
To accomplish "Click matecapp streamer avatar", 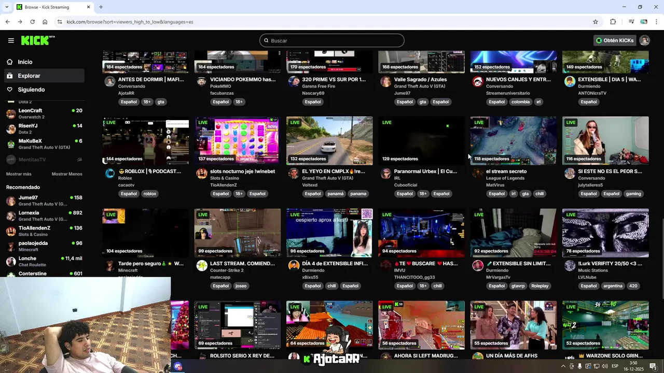I will tap(202, 266).
